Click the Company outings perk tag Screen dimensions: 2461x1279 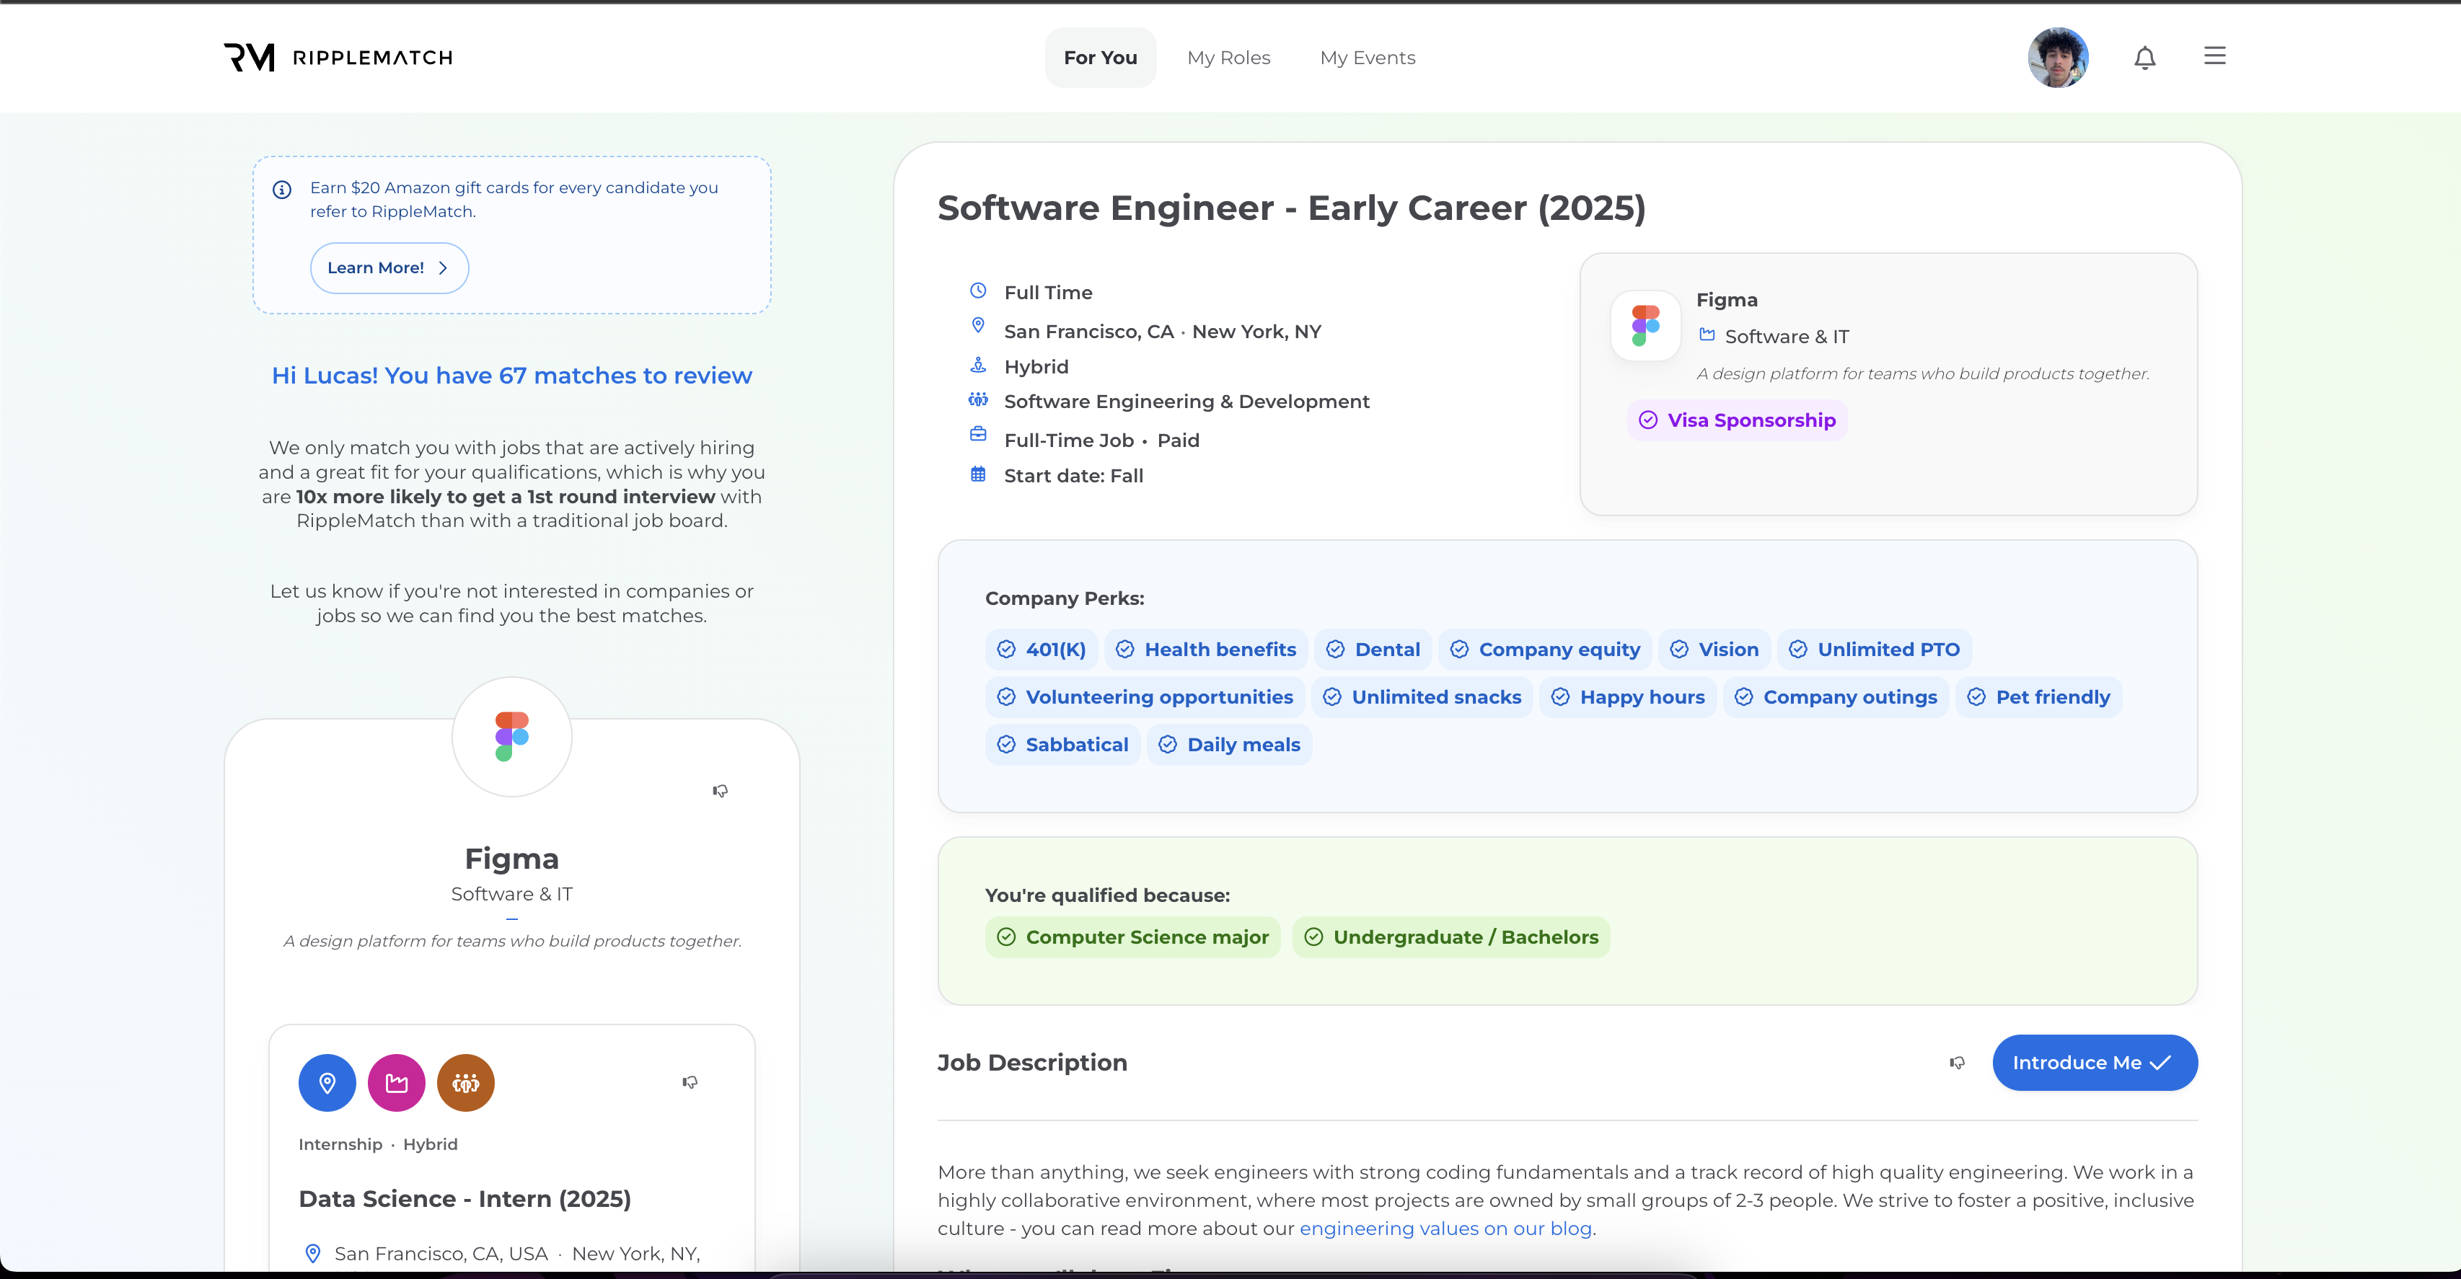pyautogui.click(x=1836, y=697)
